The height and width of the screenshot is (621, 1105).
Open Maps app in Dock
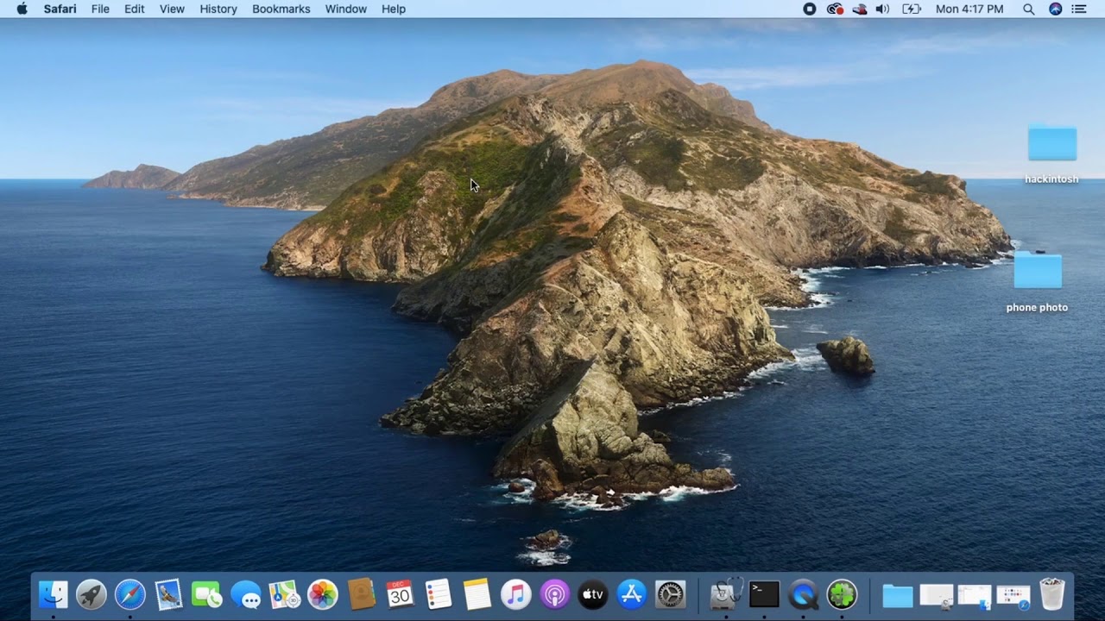[x=284, y=594]
